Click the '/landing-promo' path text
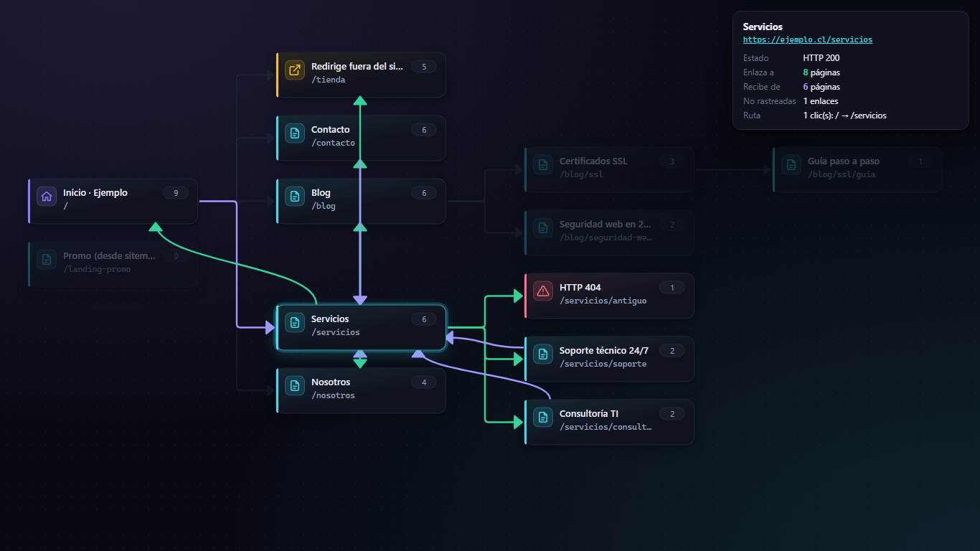This screenshot has height=551, width=980. 97,269
